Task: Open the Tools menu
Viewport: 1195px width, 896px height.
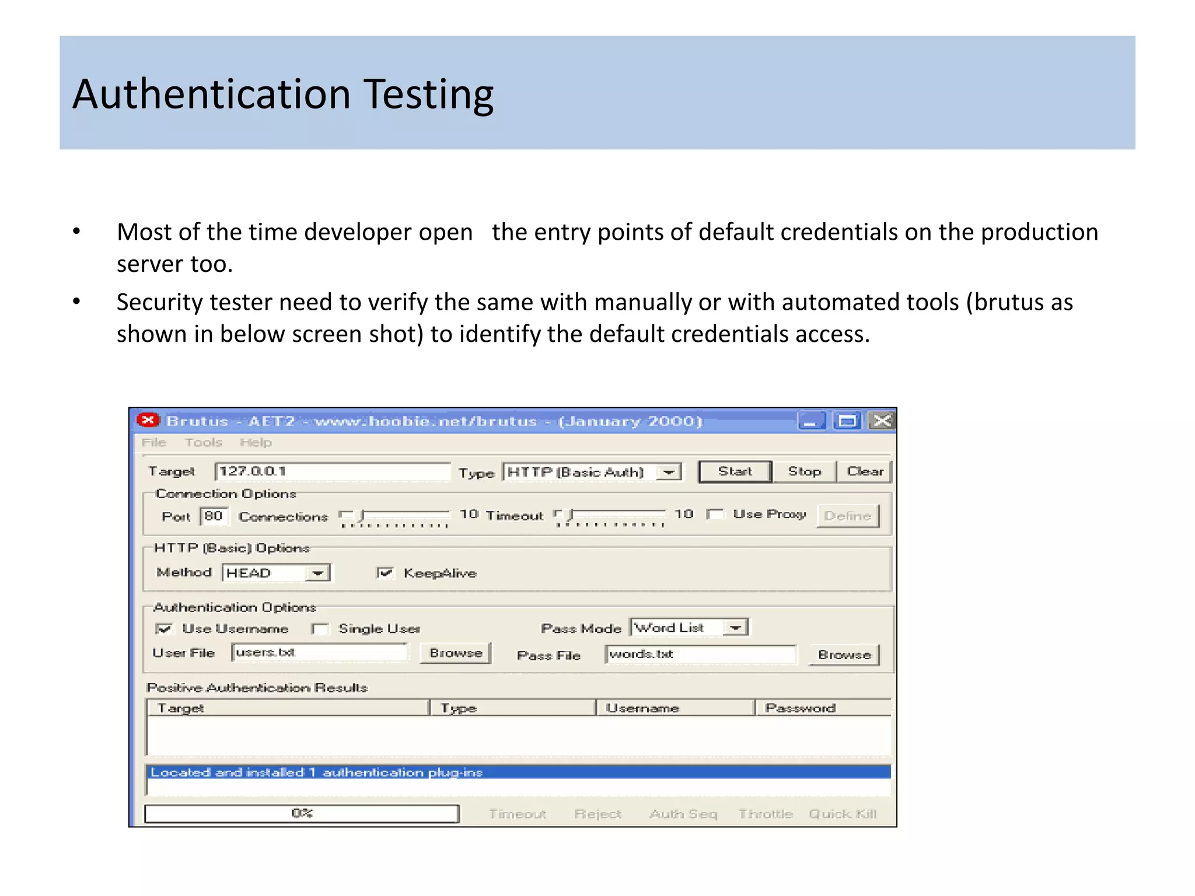Action: pos(203,442)
